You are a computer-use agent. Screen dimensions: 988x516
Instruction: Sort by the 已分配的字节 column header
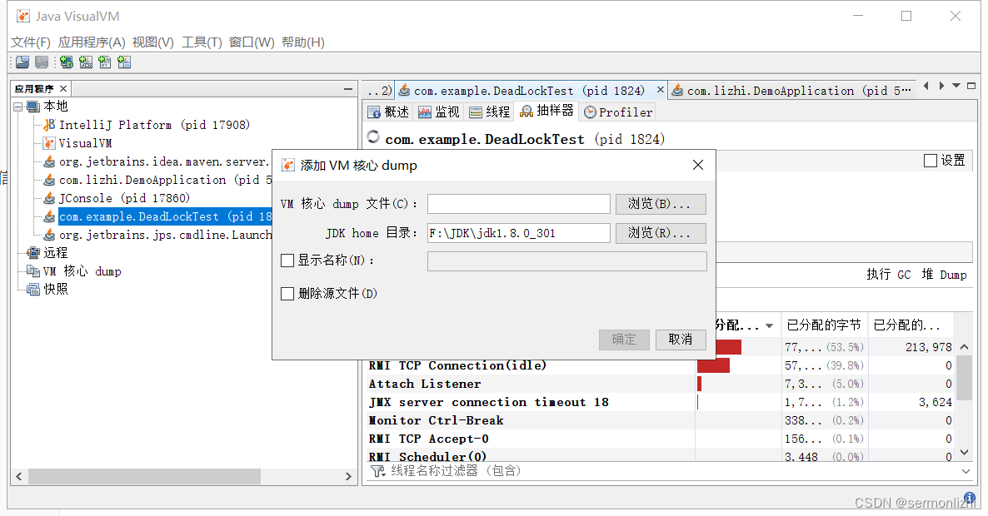coord(824,325)
